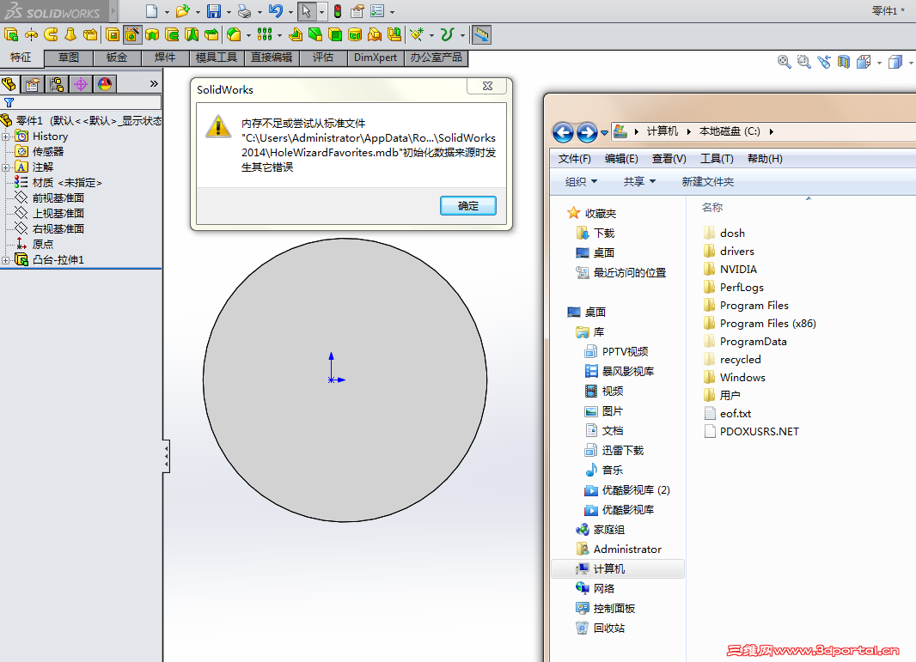Open the Fillet dropdown arrow
916x662 pixels.
[x=249, y=35]
